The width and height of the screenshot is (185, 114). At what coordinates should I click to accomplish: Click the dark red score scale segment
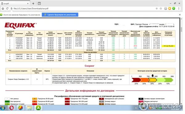[x=136, y=80]
